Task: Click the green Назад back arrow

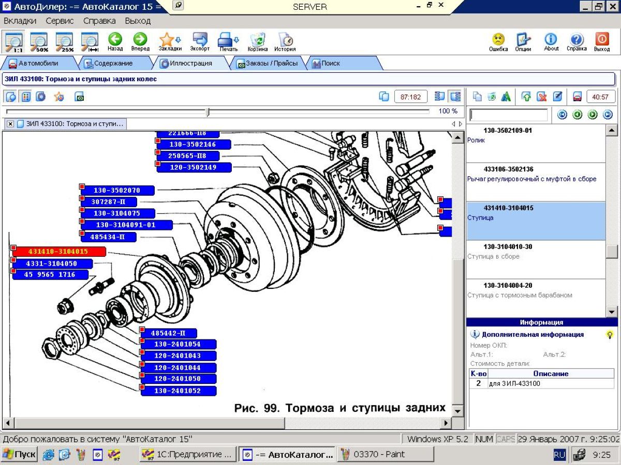Action: point(115,41)
